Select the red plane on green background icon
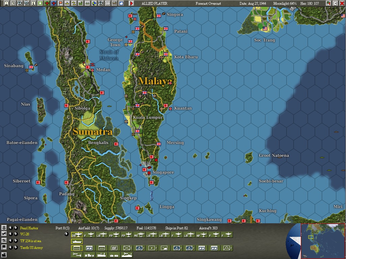This screenshot has width=389, height=259. coord(47,3)
